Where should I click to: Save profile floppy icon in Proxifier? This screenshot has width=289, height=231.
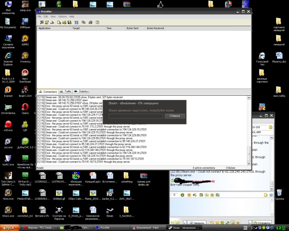70,23
